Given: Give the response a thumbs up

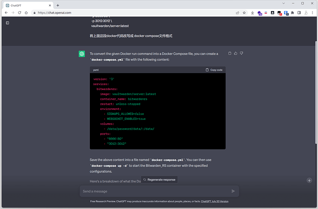Looking at the screenshot, I should pyautogui.click(x=236, y=53).
